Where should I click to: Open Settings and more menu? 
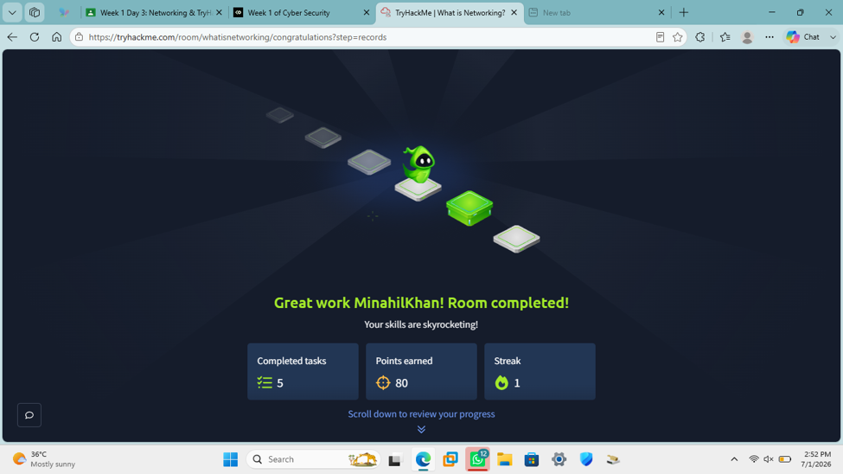pyautogui.click(x=770, y=37)
